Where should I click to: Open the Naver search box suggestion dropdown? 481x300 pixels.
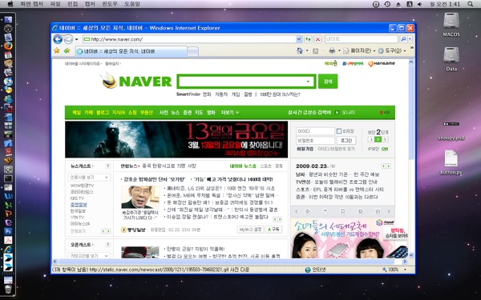point(308,82)
